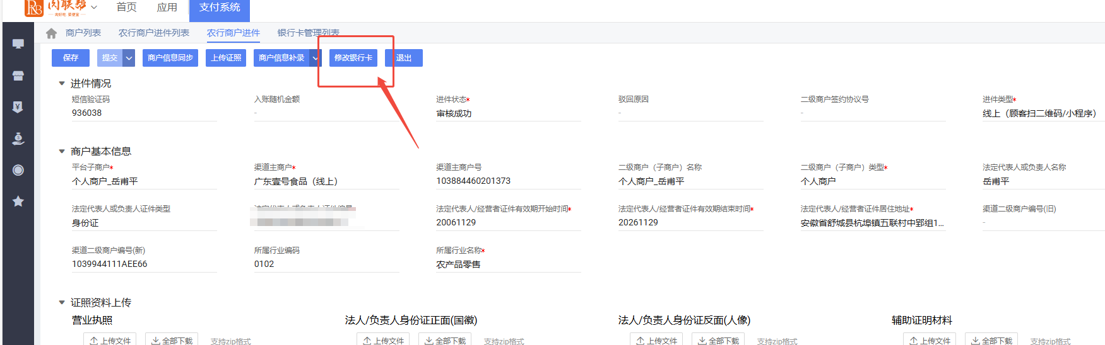Screen dimensions: 1105x345
Task: Open the monitor icon in left sidebar
Action: pyautogui.click(x=18, y=44)
